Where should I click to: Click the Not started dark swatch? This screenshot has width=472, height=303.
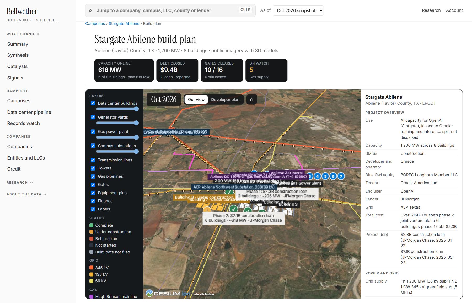tap(92, 245)
